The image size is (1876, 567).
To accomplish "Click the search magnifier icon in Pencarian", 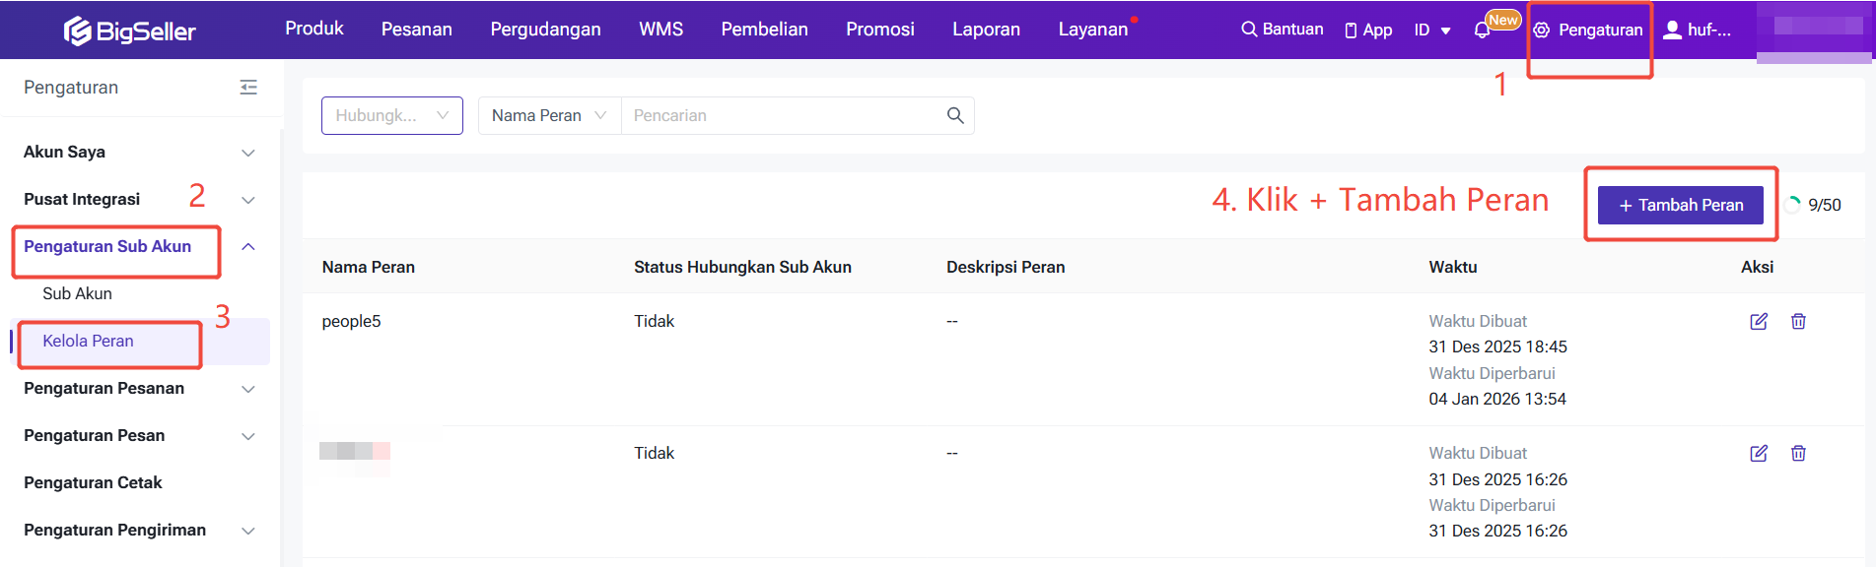I will [954, 115].
